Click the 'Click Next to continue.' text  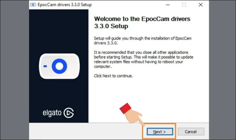tap(113, 76)
